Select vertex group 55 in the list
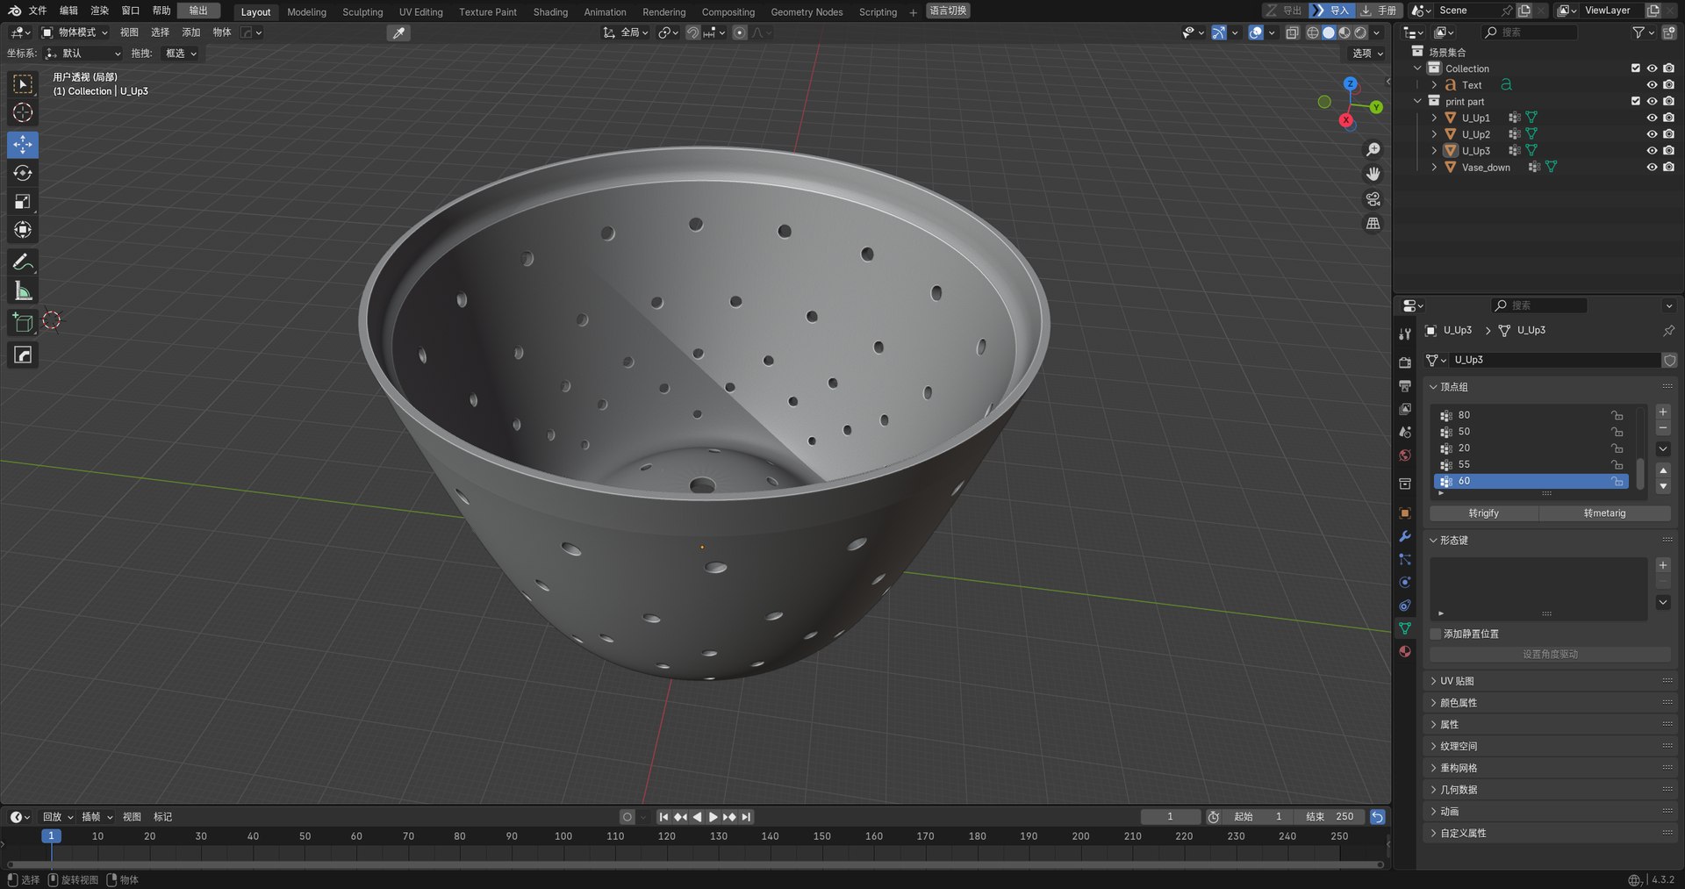This screenshot has height=889, width=1685. pyautogui.click(x=1531, y=465)
